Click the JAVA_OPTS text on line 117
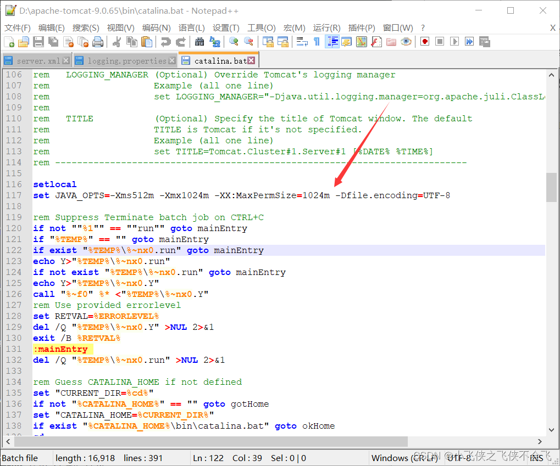 [79, 195]
